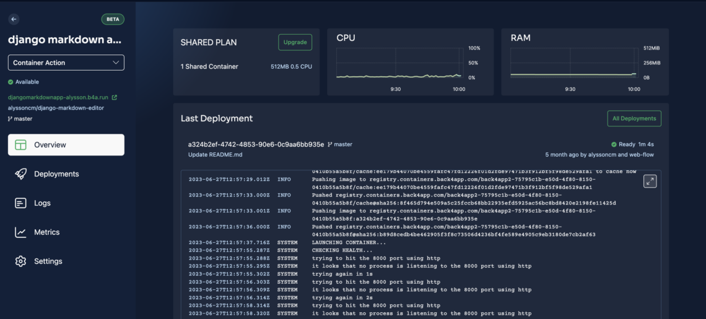Expand the deployment log panel

click(650, 181)
